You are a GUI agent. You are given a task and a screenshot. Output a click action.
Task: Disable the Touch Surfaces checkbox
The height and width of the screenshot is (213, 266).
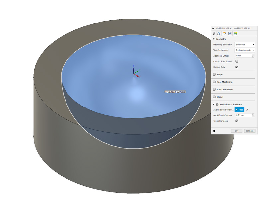click(x=237, y=121)
